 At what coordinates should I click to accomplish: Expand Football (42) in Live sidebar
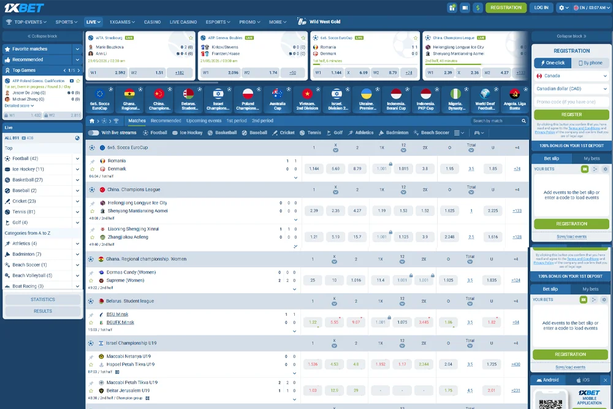[77, 158]
